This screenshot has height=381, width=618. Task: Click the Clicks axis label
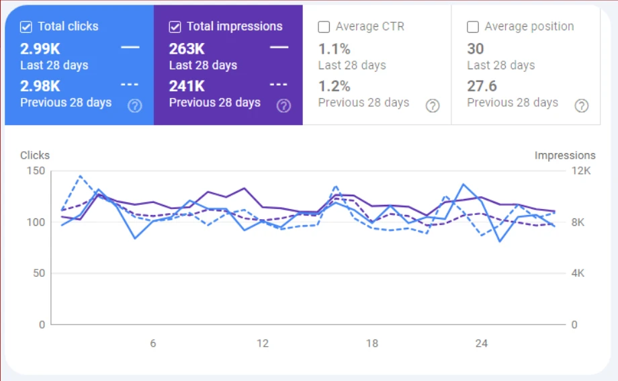(35, 155)
